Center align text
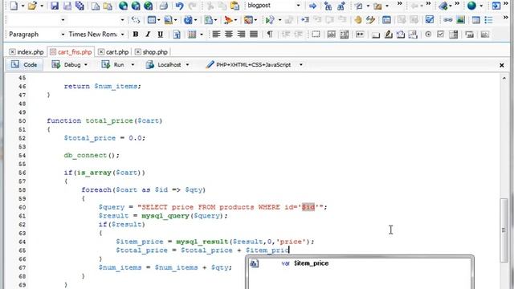The image size is (514, 289). click(x=228, y=34)
